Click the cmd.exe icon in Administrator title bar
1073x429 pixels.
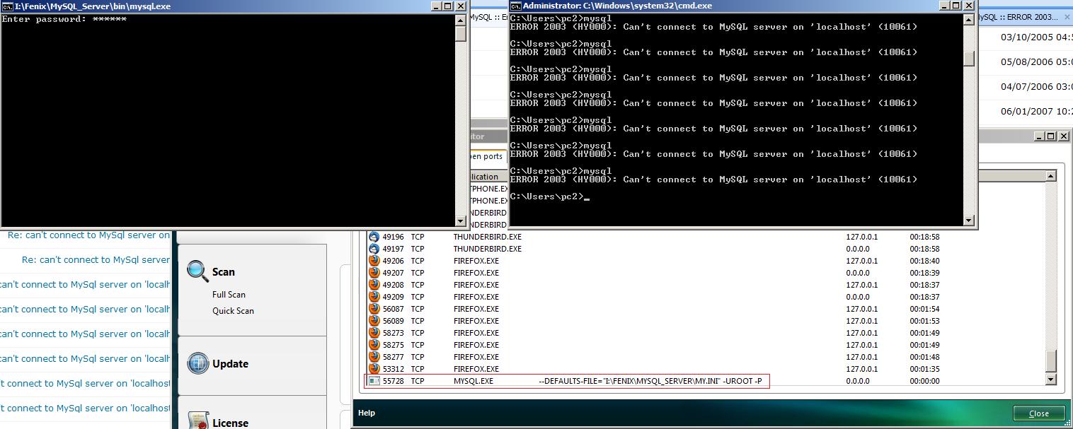coord(515,6)
